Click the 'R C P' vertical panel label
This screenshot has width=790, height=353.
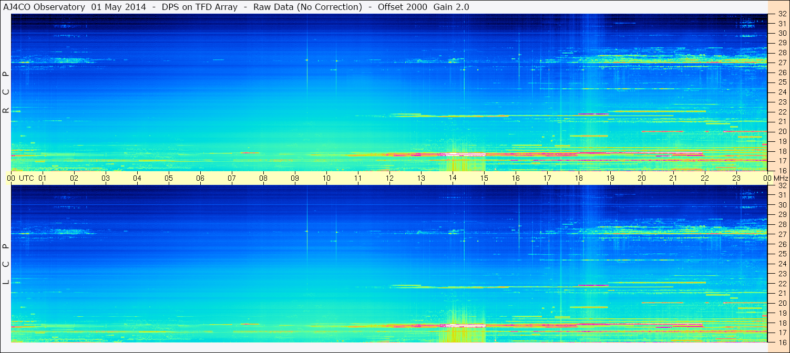point(6,92)
